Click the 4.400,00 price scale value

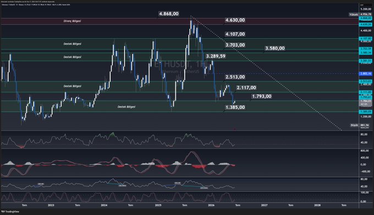tap(366, 30)
